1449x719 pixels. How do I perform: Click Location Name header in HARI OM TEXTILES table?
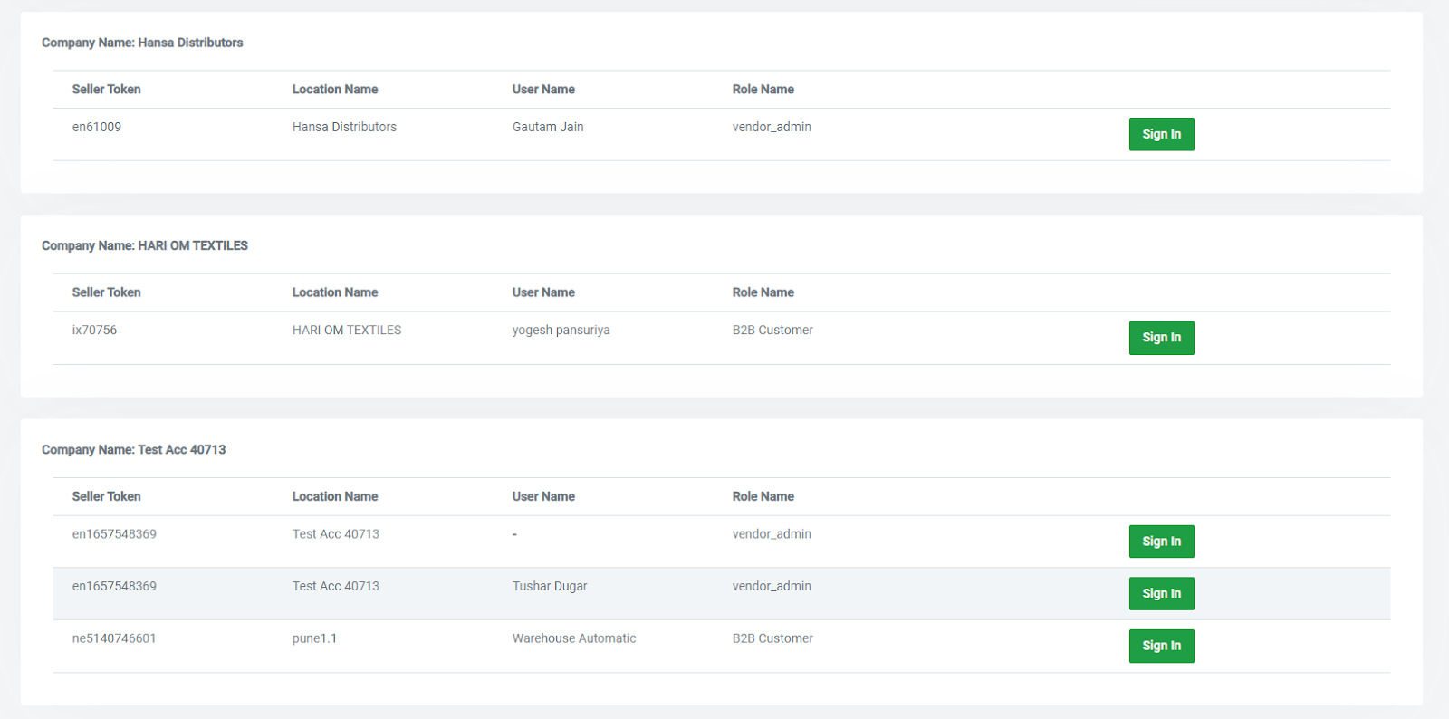coord(335,292)
